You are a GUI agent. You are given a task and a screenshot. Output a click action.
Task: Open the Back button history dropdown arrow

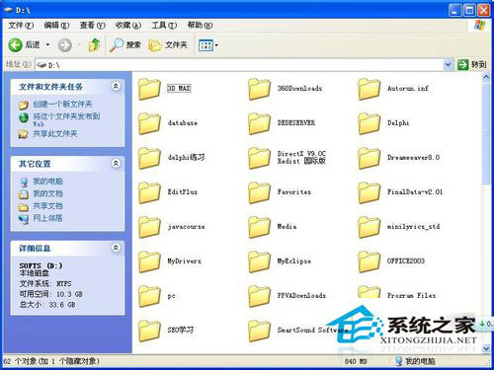click(x=47, y=44)
